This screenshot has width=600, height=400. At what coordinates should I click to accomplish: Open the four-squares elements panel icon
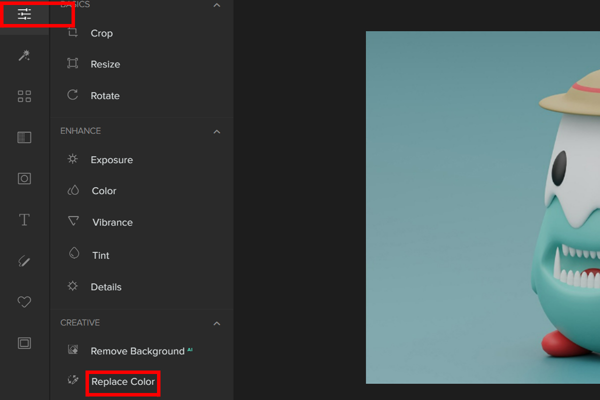point(24,96)
